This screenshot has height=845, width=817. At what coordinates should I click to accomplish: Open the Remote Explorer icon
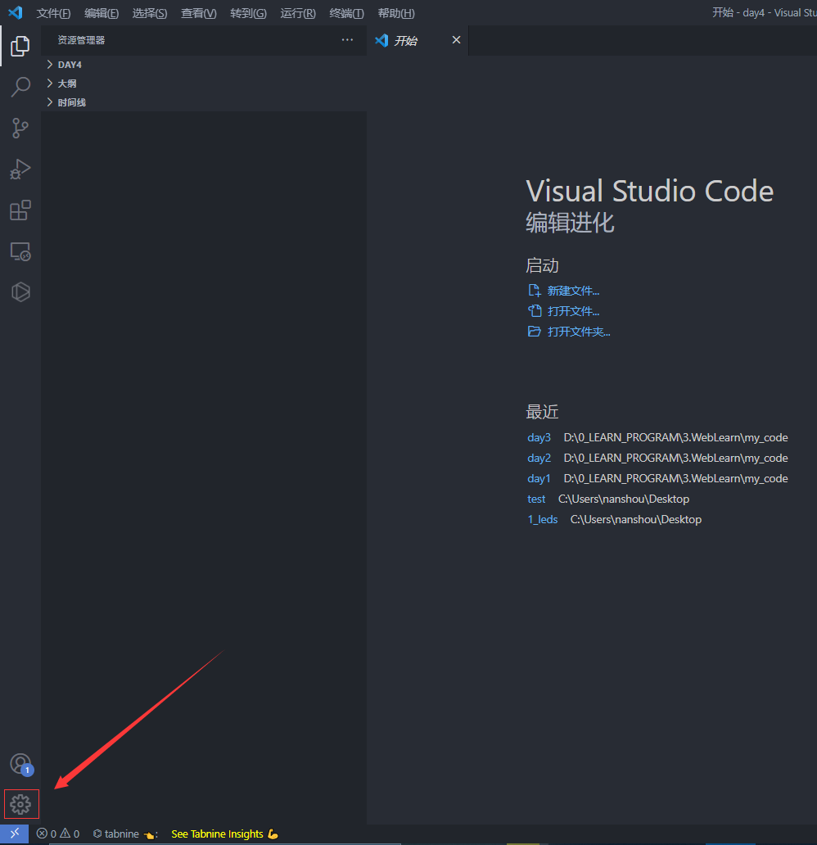tap(20, 251)
